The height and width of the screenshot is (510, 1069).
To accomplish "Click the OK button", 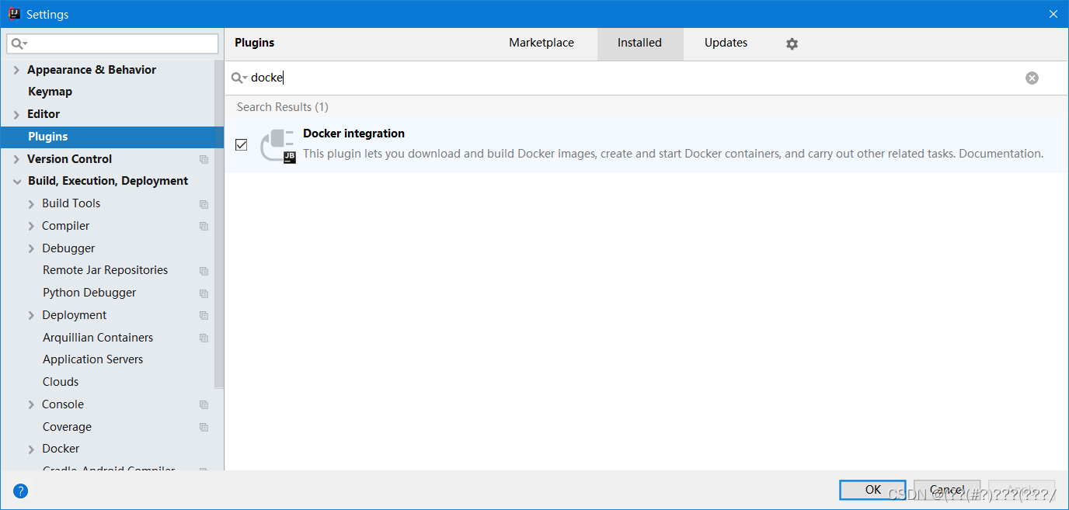I will pos(872,490).
